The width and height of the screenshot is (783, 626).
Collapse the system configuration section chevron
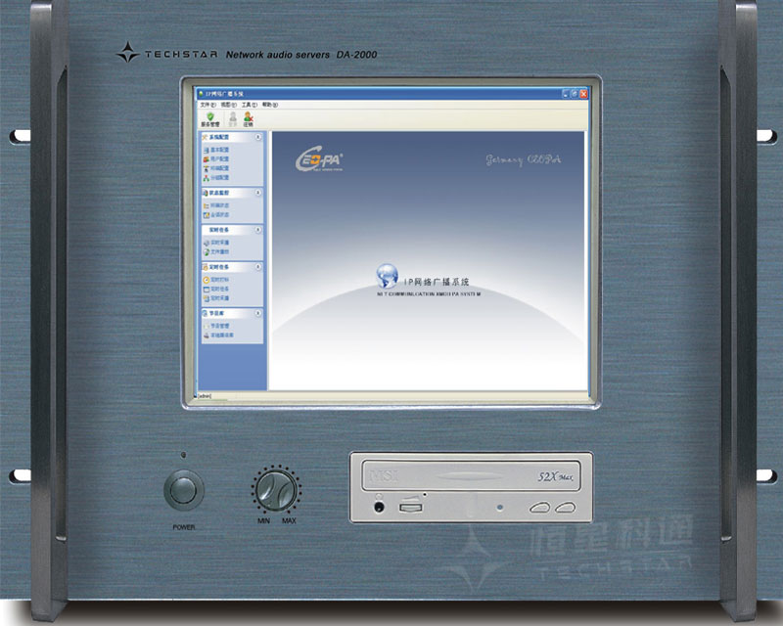click(x=258, y=138)
